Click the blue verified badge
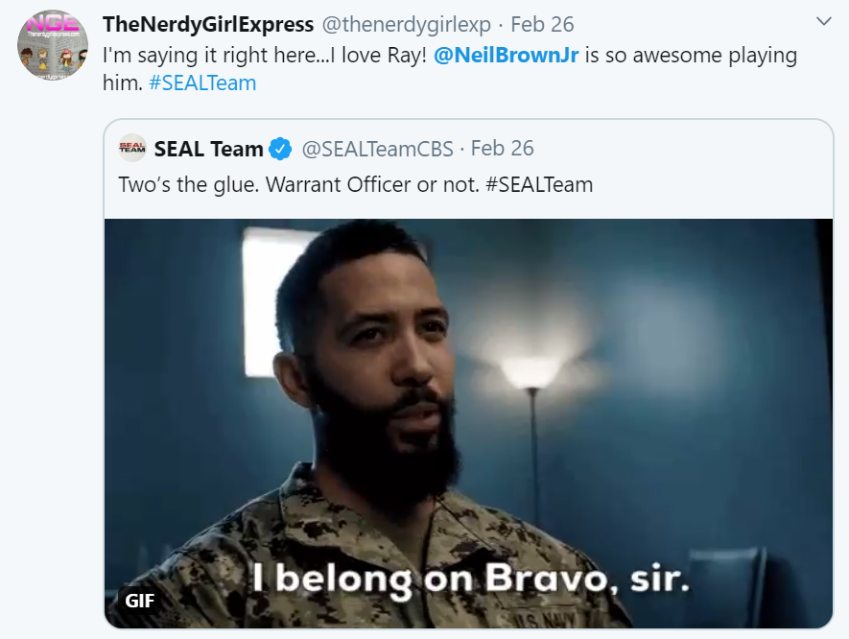This screenshot has width=849, height=639. pos(280,149)
